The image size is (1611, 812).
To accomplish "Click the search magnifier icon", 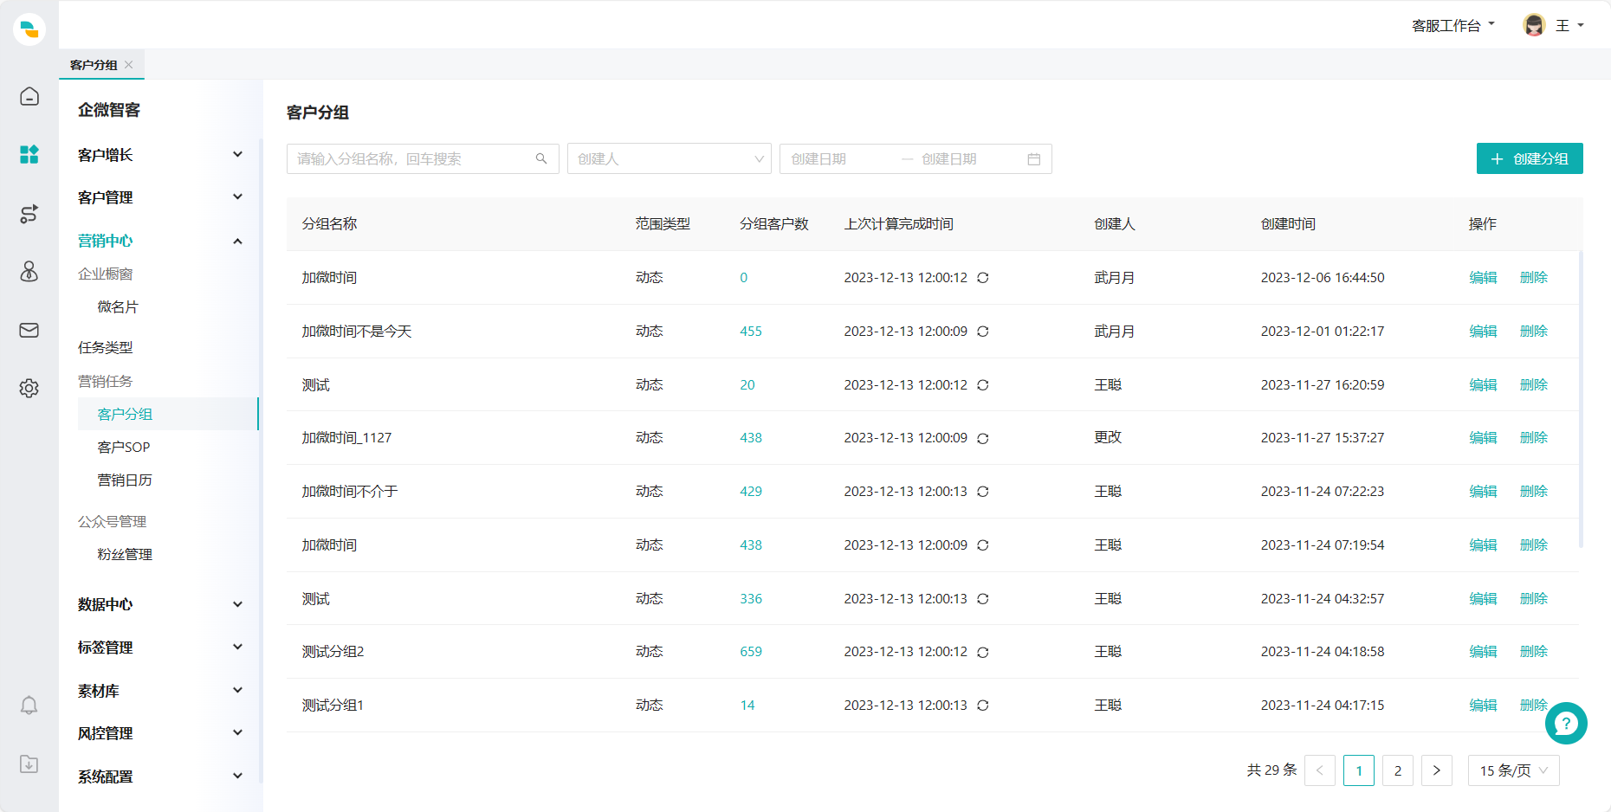I will [541, 158].
